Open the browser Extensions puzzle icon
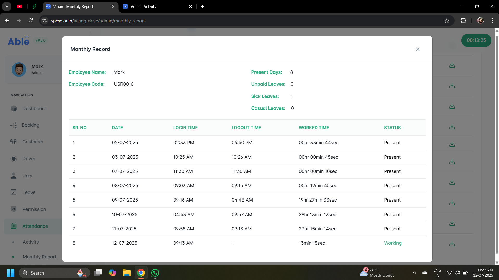 463,21
